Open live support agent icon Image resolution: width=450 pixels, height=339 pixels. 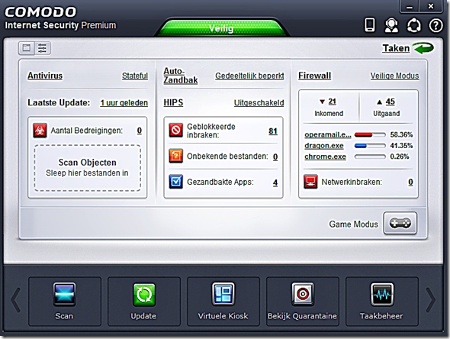(391, 25)
